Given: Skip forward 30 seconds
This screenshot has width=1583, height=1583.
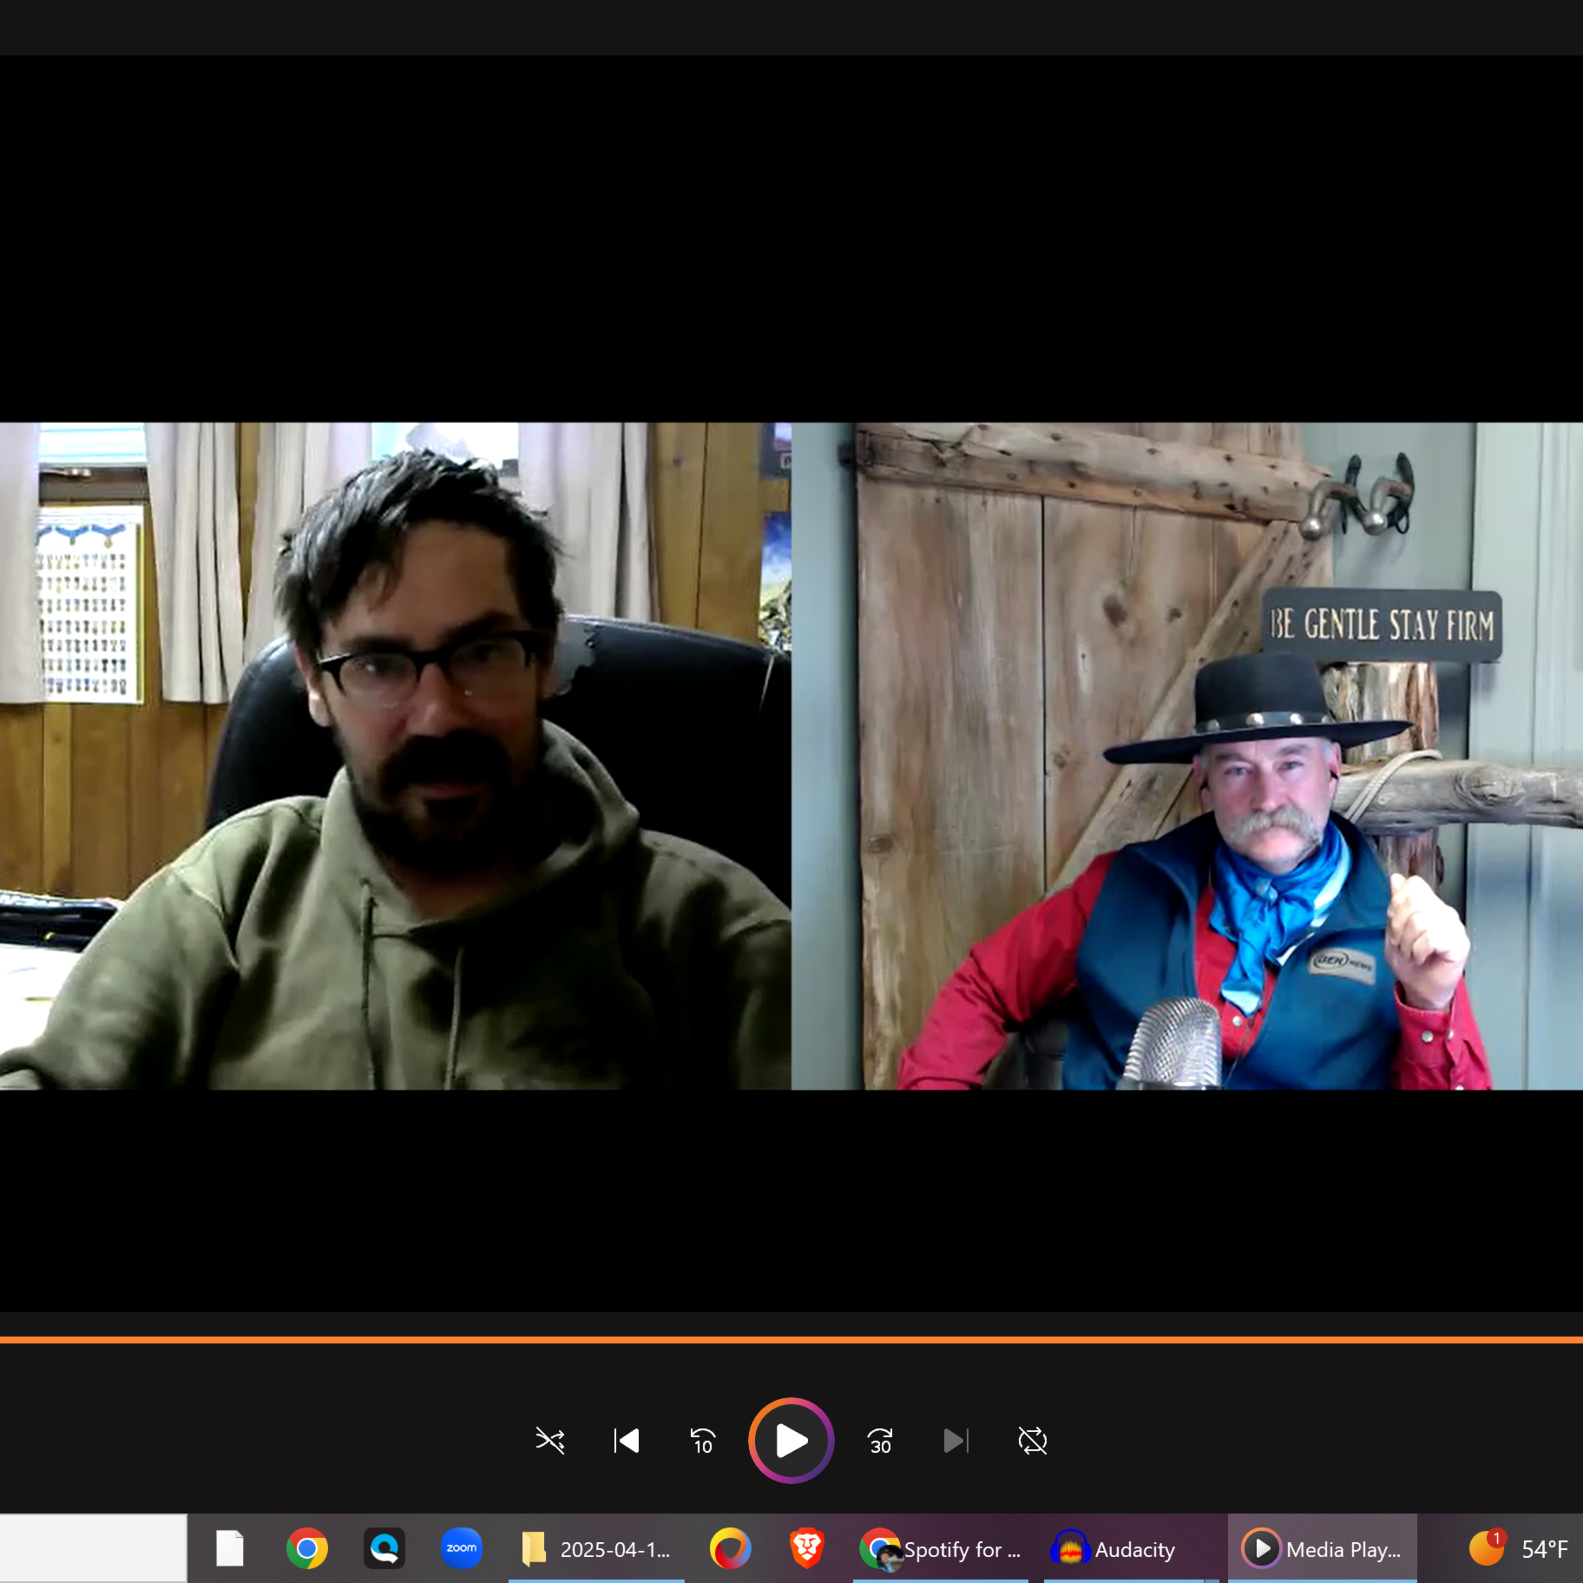Looking at the screenshot, I should click(x=880, y=1441).
